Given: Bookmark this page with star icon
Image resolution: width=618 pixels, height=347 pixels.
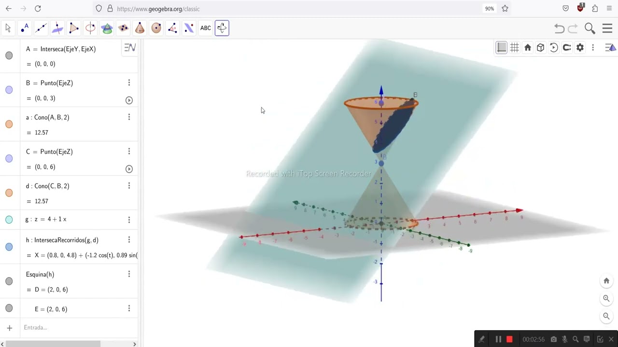Looking at the screenshot, I should 505,9.
